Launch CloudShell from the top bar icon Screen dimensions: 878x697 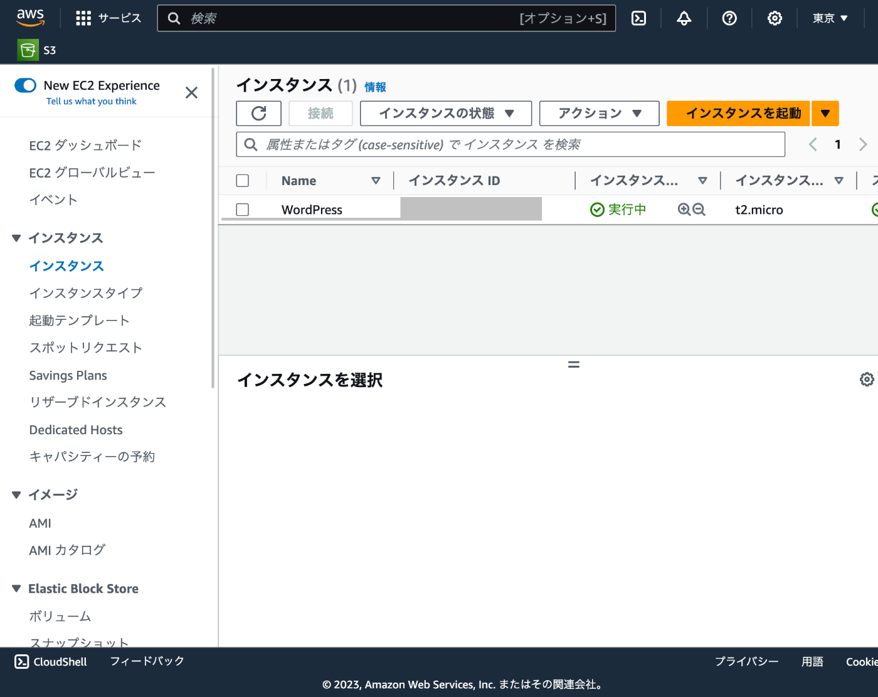tap(638, 18)
